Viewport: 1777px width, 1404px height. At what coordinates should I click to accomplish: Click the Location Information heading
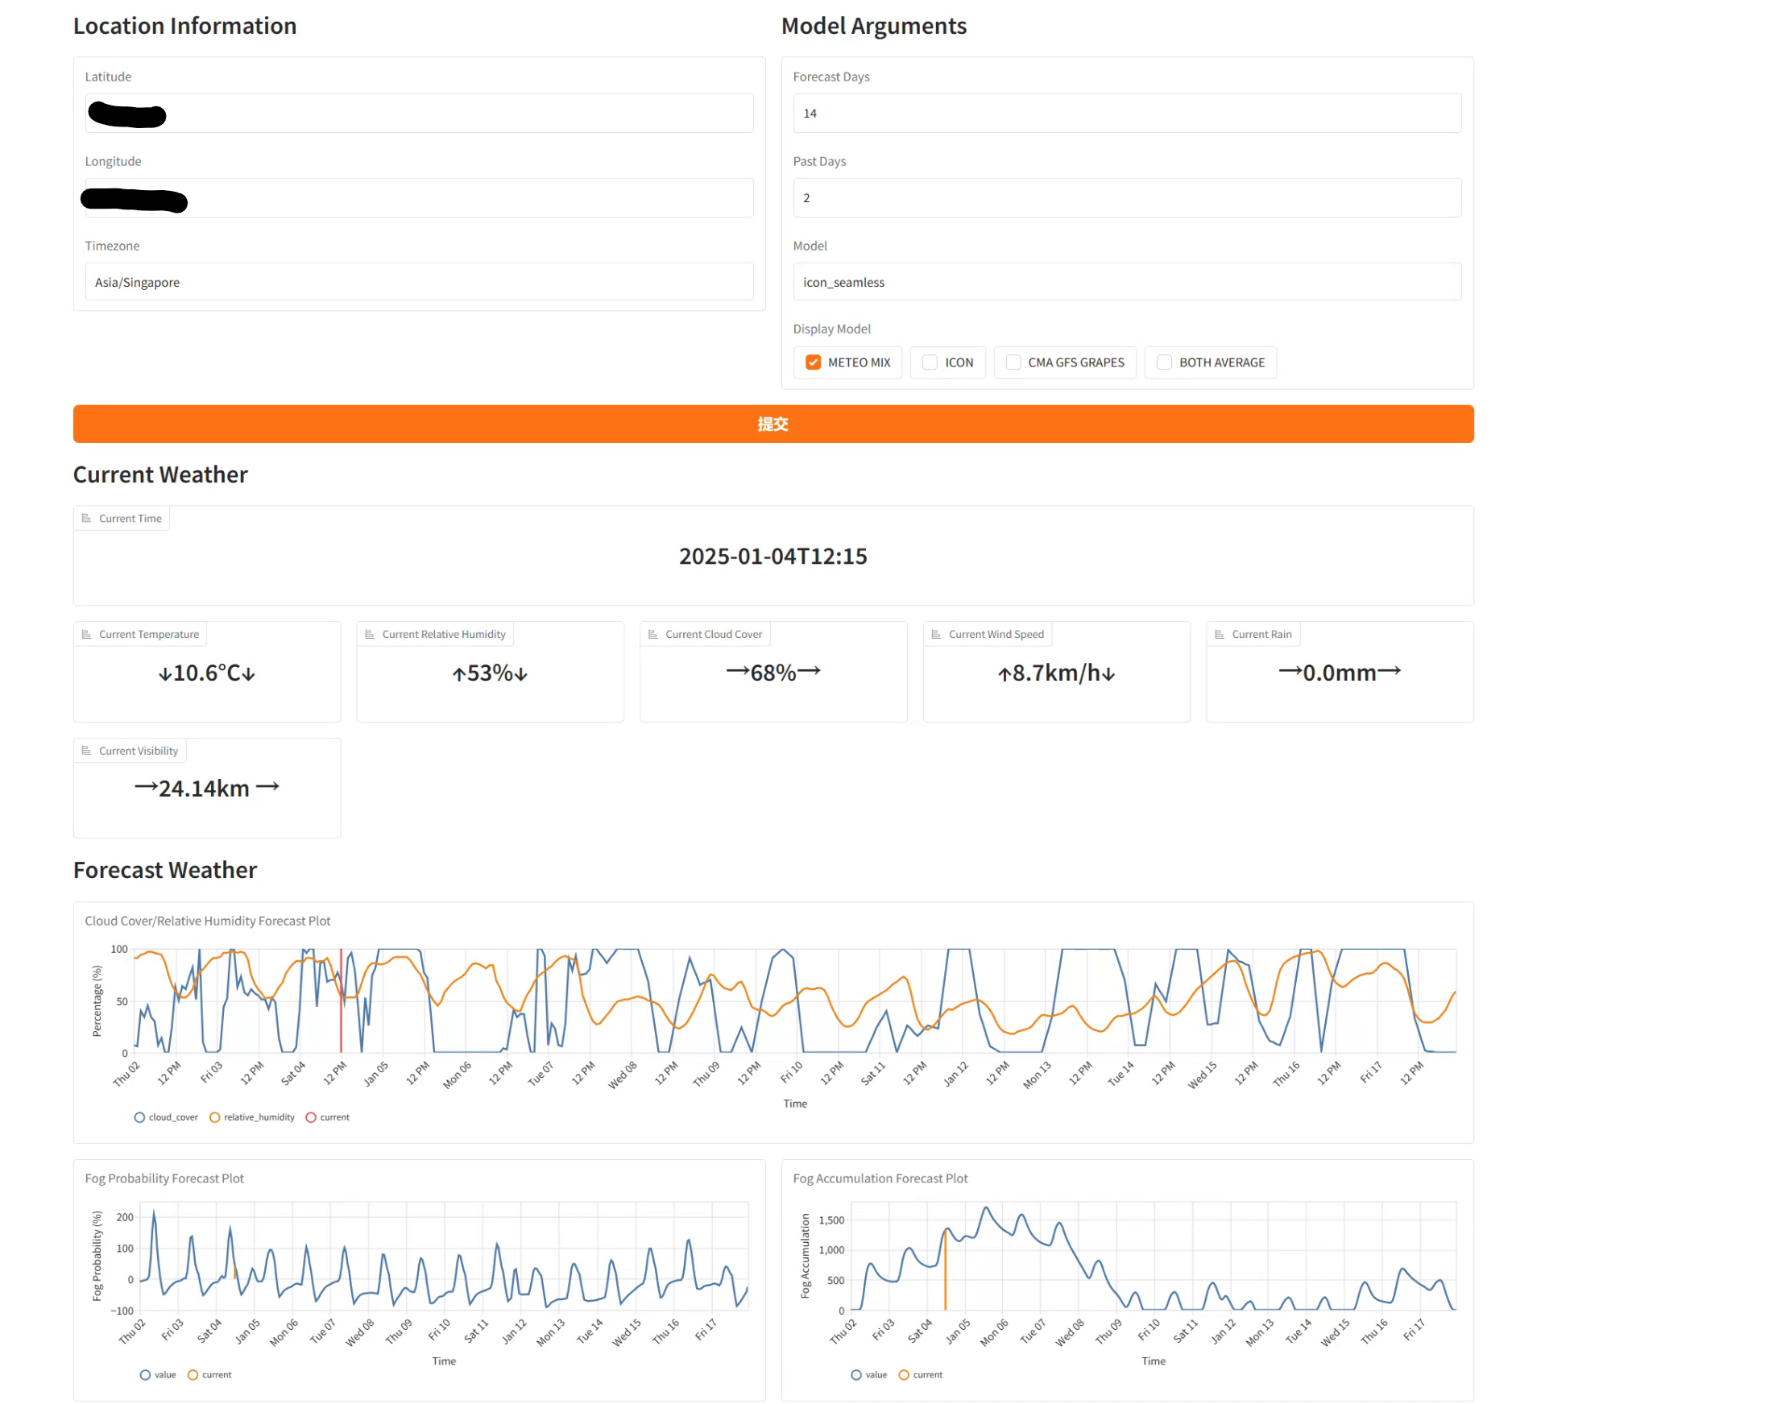point(185,27)
